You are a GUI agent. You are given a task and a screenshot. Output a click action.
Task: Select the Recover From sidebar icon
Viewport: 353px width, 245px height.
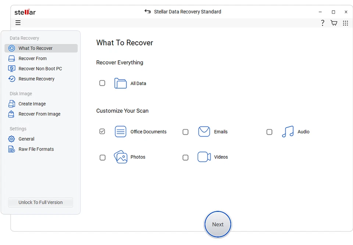pos(12,58)
